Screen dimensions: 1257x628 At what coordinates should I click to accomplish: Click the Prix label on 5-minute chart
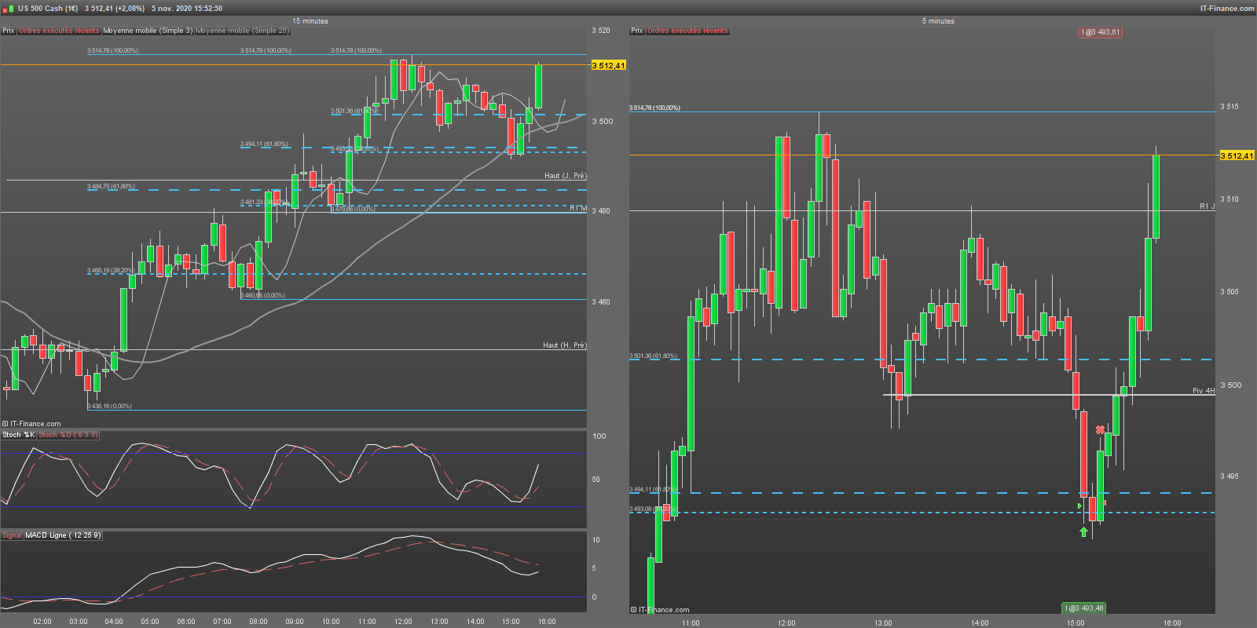pyautogui.click(x=636, y=31)
